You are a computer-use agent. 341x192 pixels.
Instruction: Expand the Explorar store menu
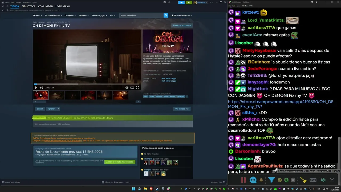tap(37, 15)
